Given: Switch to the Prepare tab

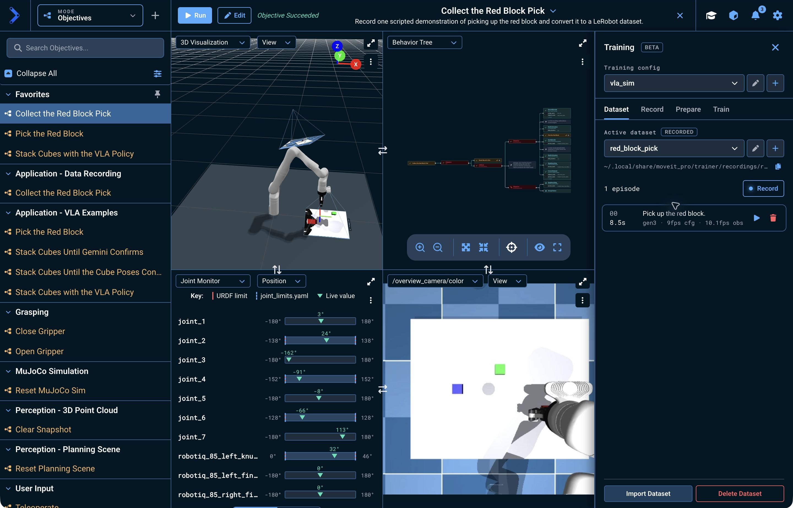Looking at the screenshot, I should [688, 109].
